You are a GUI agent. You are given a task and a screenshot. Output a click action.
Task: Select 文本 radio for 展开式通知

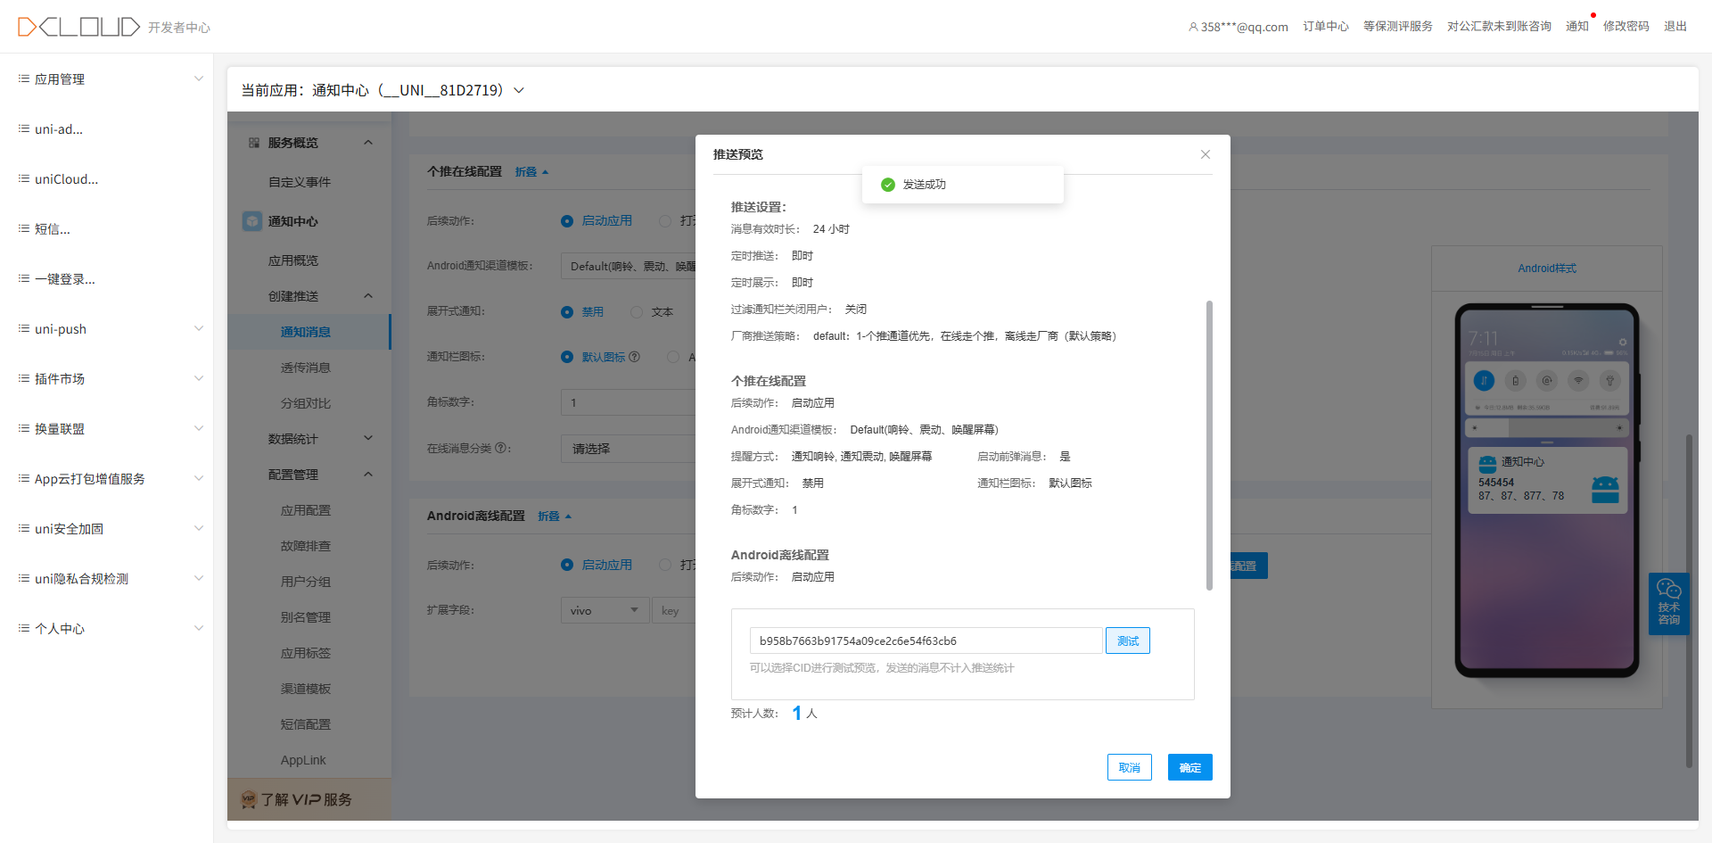pyautogui.click(x=637, y=312)
